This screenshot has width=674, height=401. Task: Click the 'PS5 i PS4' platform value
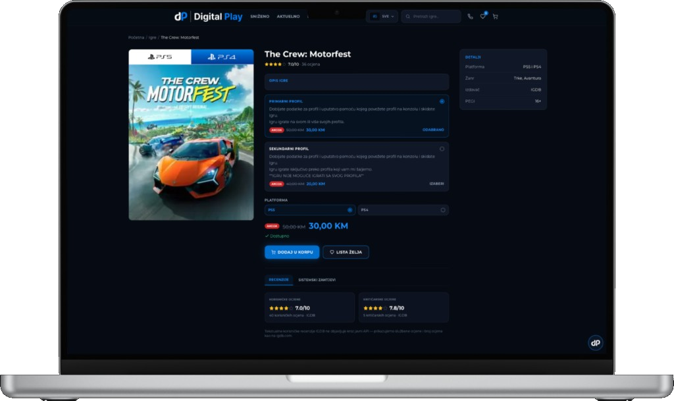click(x=532, y=67)
